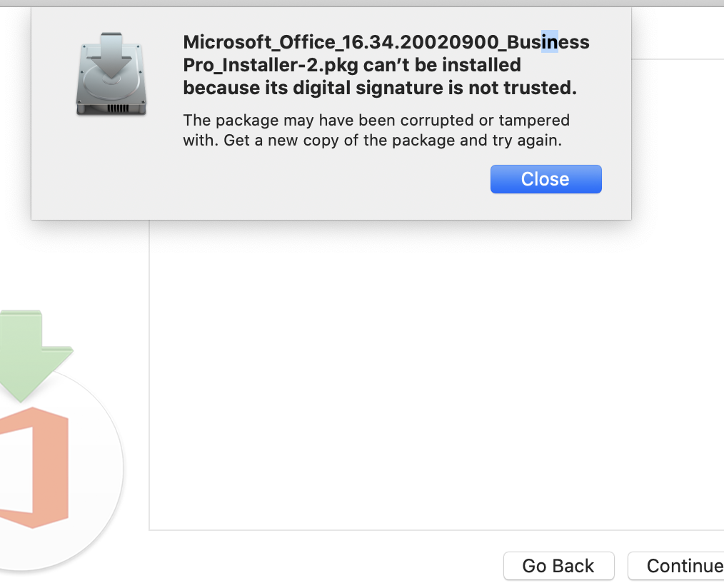Dismiss the alert with the Close button
Screen dimensions: 724x588
click(545, 179)
